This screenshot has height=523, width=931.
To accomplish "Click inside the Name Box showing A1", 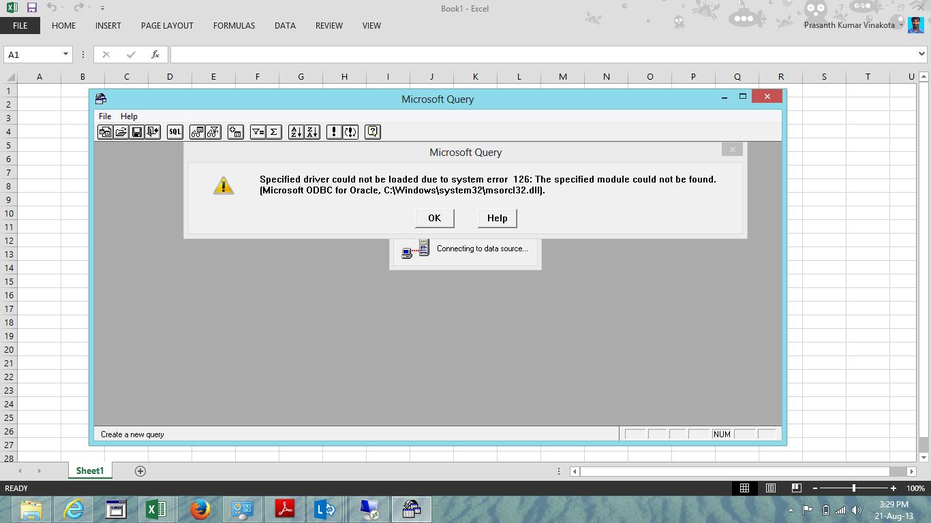I will point(32,54).
